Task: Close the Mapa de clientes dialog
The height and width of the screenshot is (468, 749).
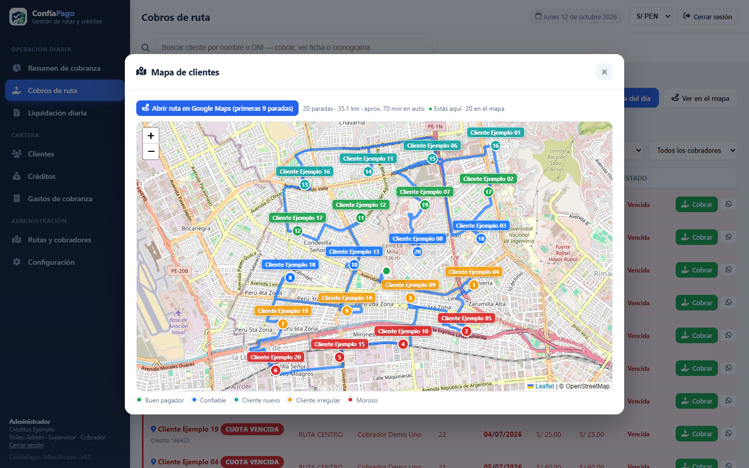Action: pos(604,72)
